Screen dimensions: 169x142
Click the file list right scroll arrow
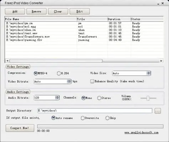(161, 61)
